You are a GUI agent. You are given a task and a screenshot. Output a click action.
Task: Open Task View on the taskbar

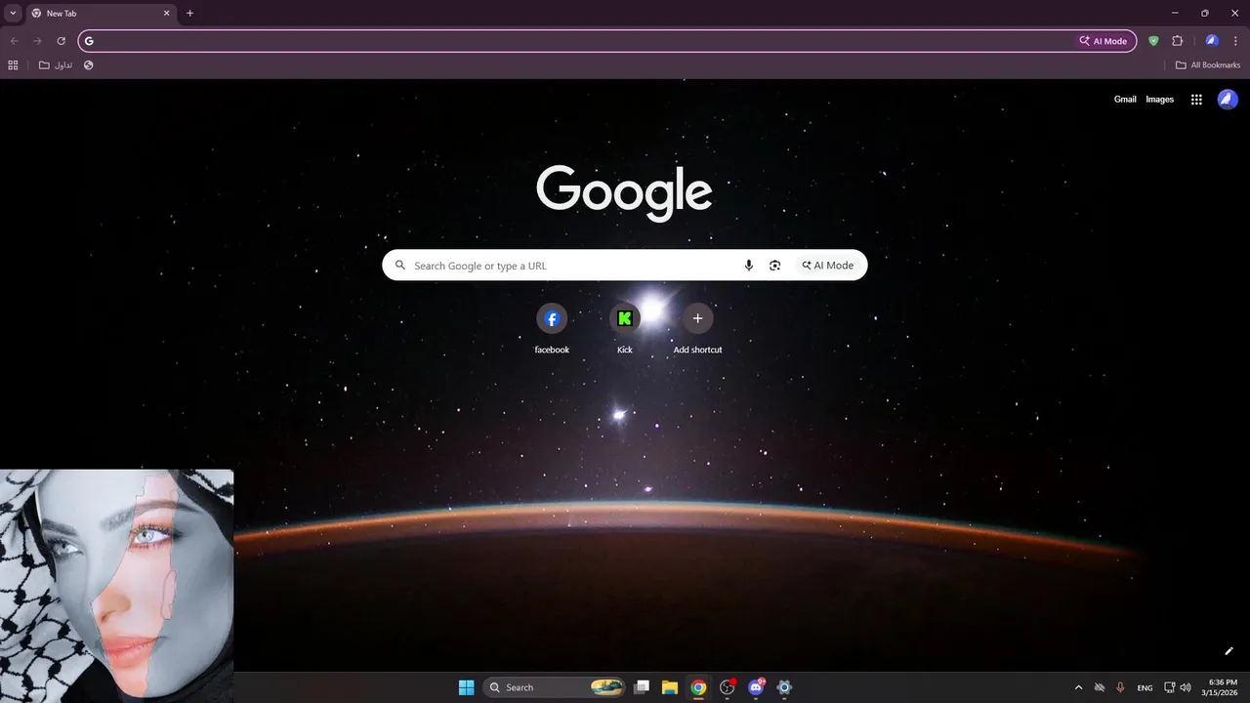(642, 687)
